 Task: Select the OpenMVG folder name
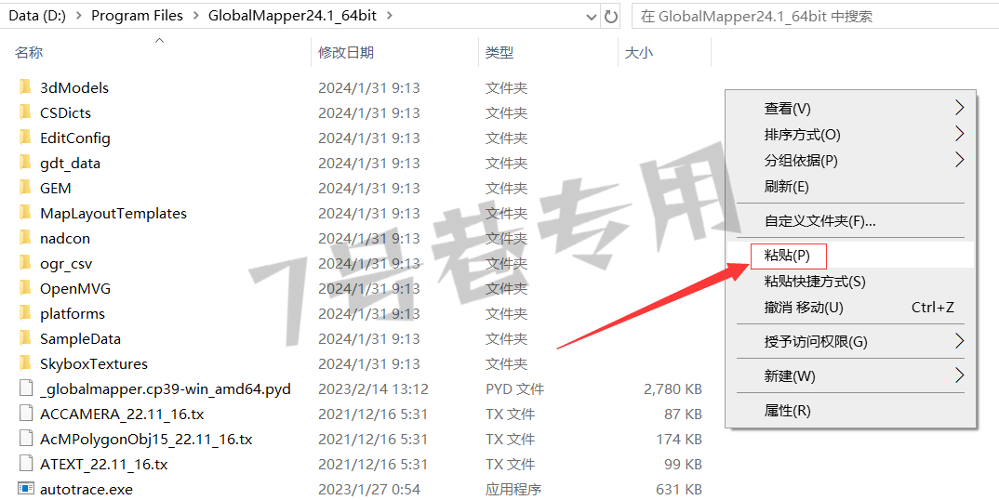coord(75,289)
